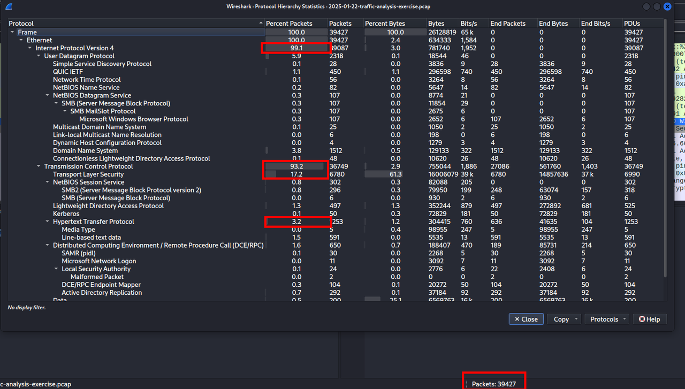Select the Media Type row
The height and width of the screenshot is (389, 685).
(x=336, y=230)
